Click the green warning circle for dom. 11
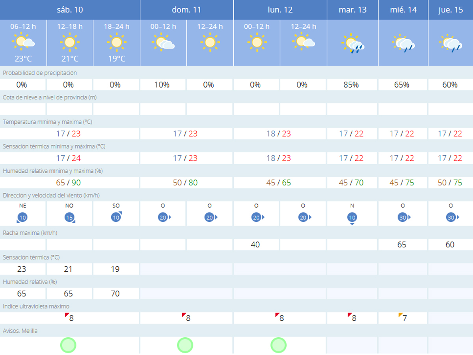Viewport: 473px width, 355px height. (185, 345)
